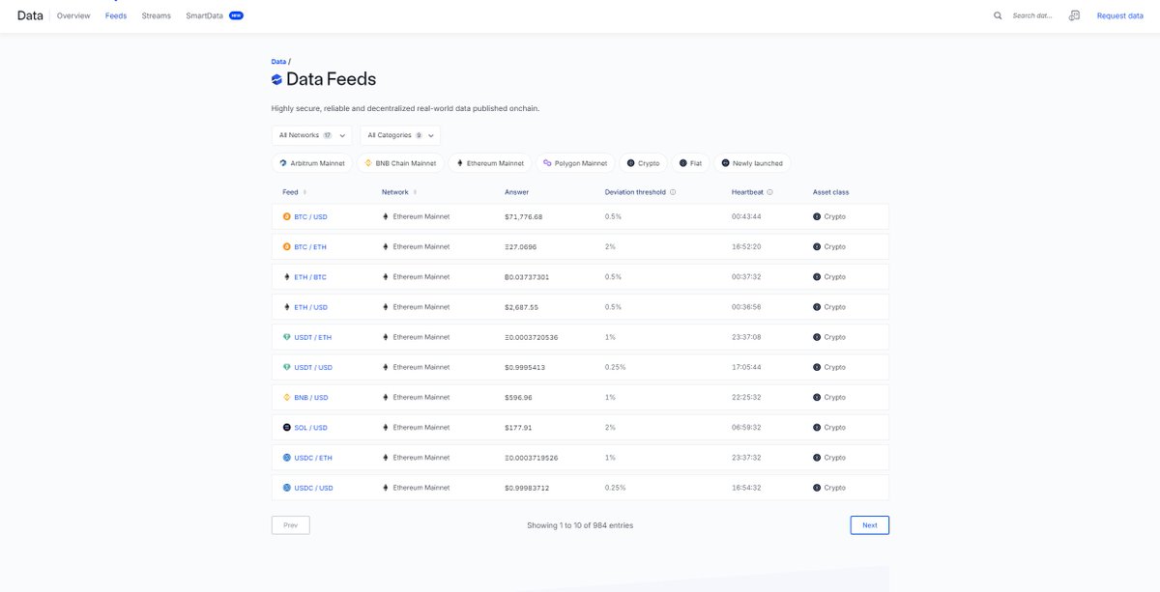Open the ETH / BTC feed link
Screen dimensions: 1160x592
click(x=310, y=277)
